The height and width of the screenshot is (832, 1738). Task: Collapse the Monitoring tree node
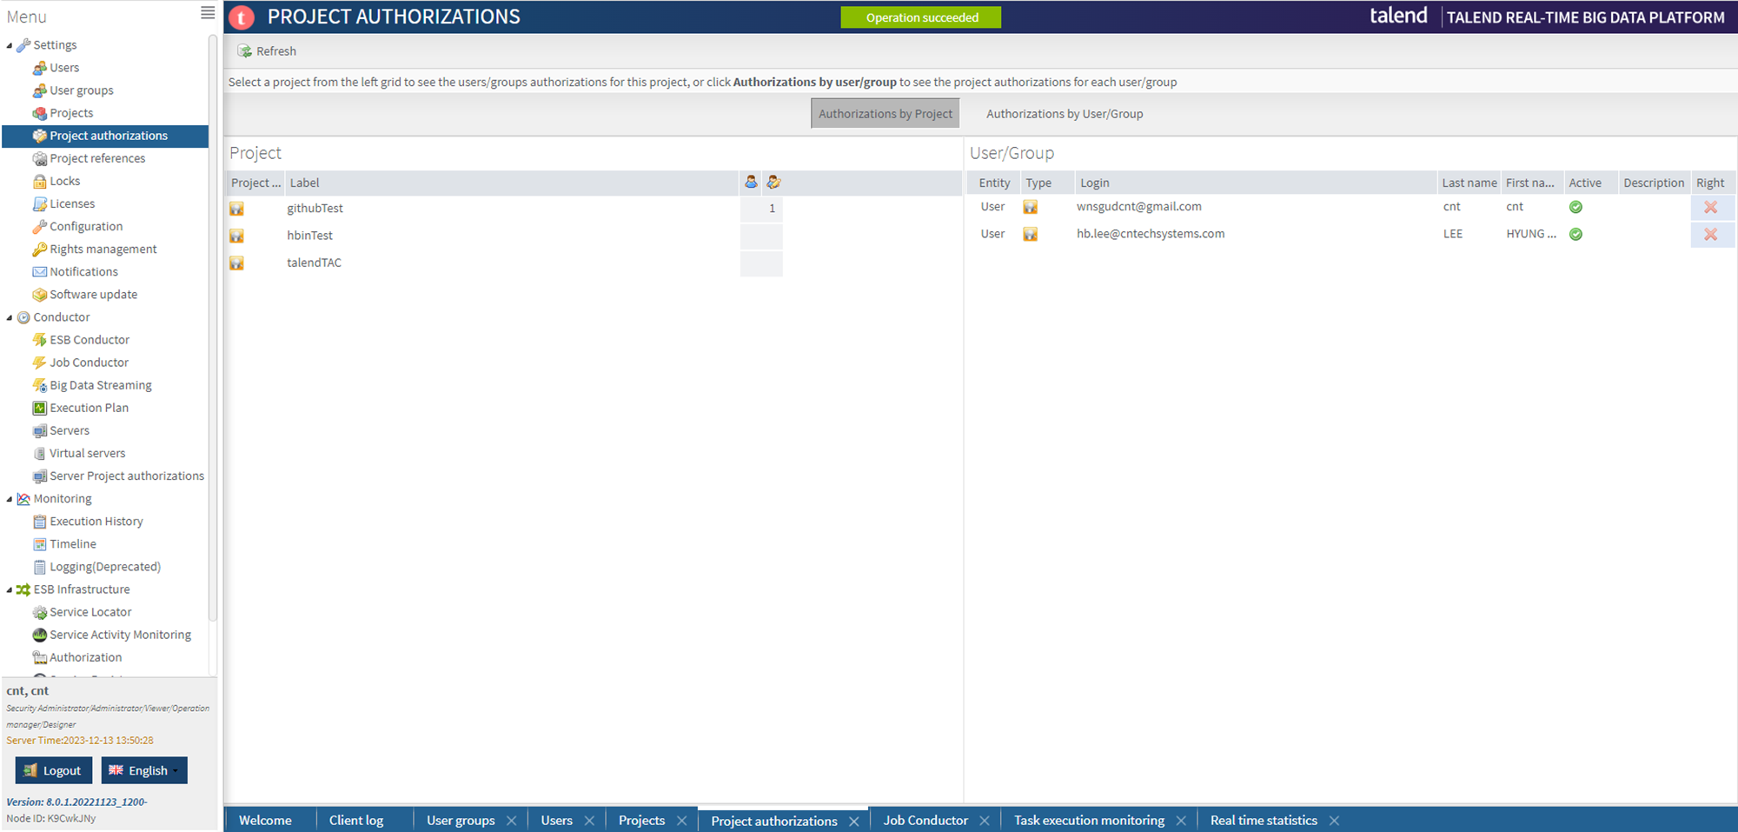(x=10, y=499)
